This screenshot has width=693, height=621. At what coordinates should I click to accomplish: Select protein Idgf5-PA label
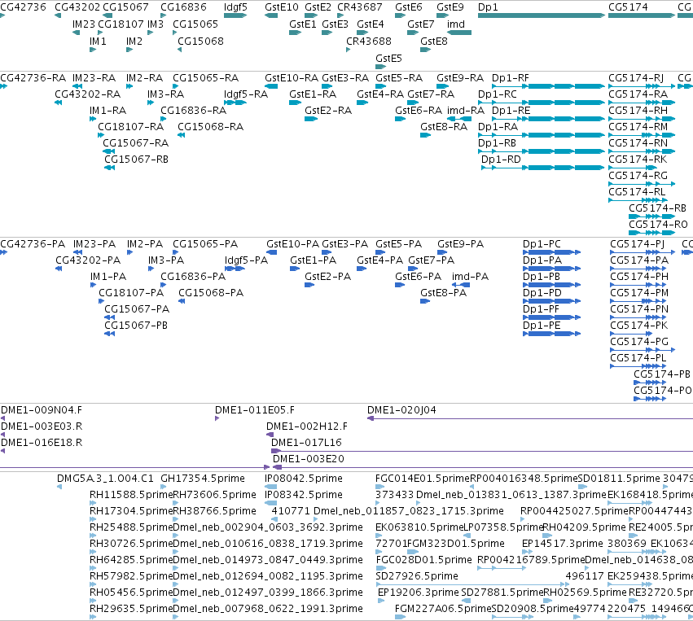click(x=246, y=260)
